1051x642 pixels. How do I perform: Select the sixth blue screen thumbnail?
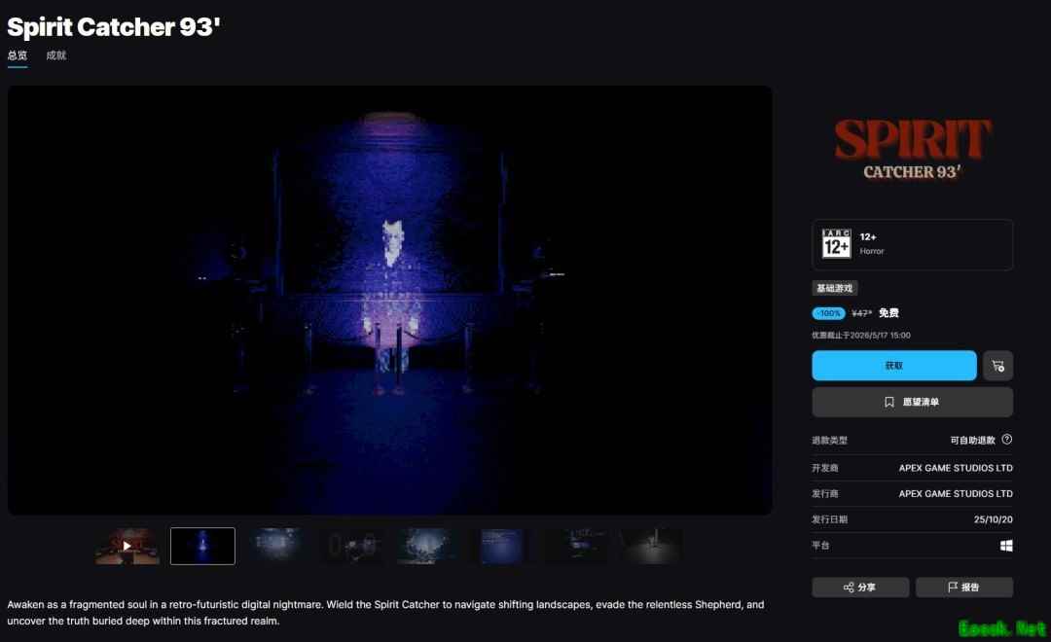click(503, 546)
